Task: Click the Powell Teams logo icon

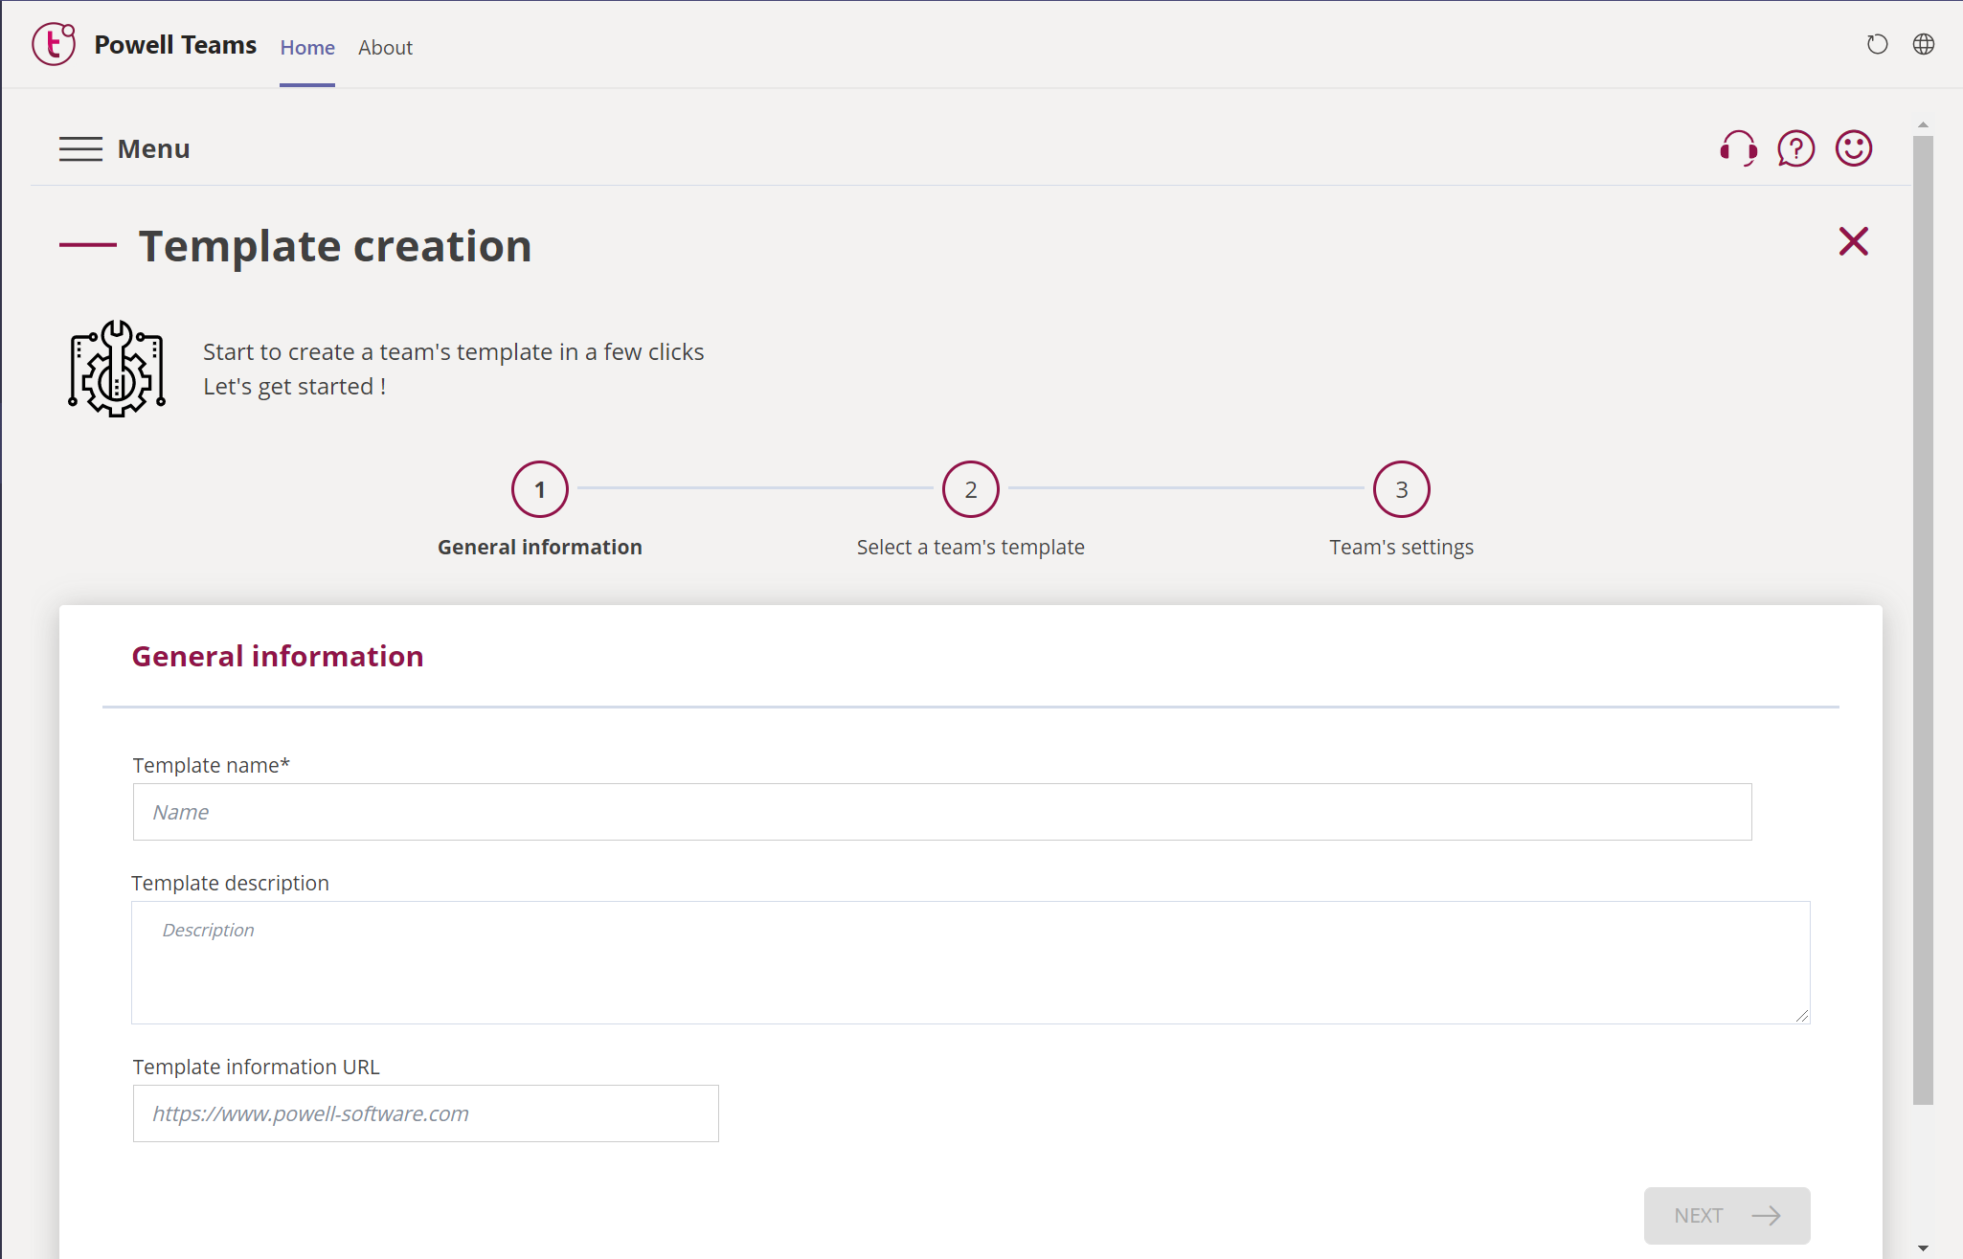Action: coord(54,44)
